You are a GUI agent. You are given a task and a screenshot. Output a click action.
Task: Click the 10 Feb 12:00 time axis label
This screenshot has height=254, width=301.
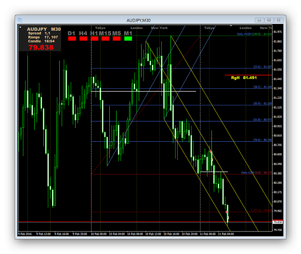coord(153,234)
